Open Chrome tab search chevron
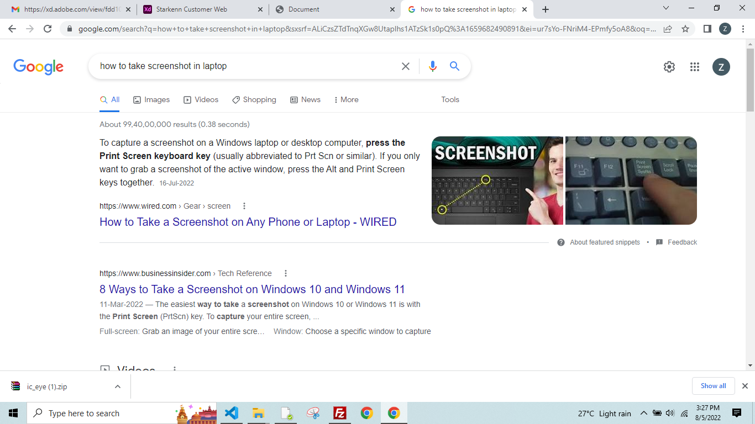Viewport: 755px width, 424px height. click(x=665, y=8)
